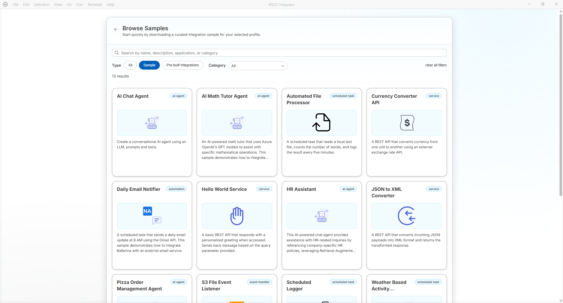Open the Help menu

coord(110,4)
